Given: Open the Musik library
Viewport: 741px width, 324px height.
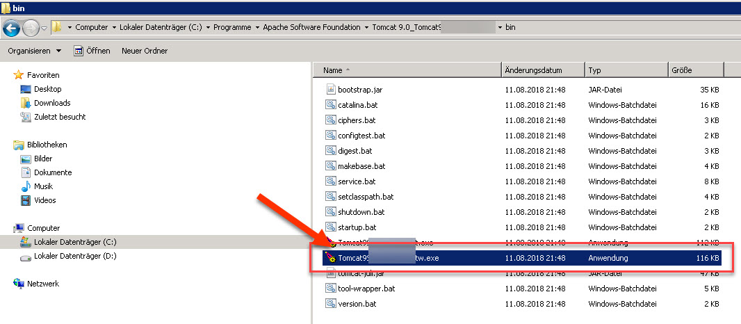Looking at the screenshot, I should tap(43, 186).
